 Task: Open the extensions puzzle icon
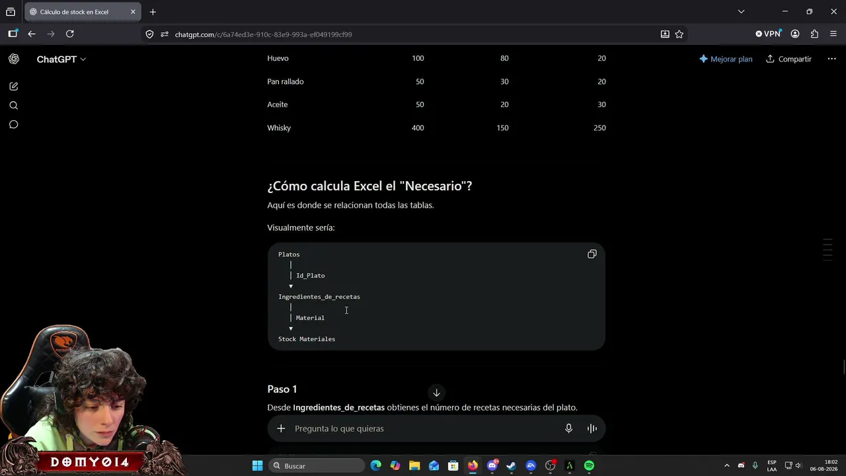814,34
